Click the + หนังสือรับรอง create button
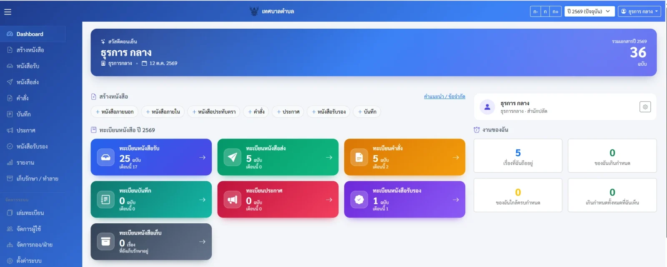Viewport: 667px width, 267px height. [x=329, y=111]
